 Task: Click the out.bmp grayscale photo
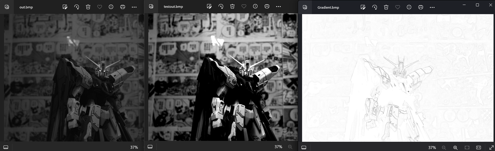pyautogui.click(x=74, y=78)
